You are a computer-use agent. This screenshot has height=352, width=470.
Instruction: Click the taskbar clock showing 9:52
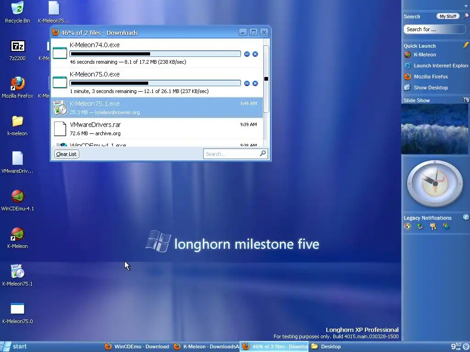tap(456, 346)
